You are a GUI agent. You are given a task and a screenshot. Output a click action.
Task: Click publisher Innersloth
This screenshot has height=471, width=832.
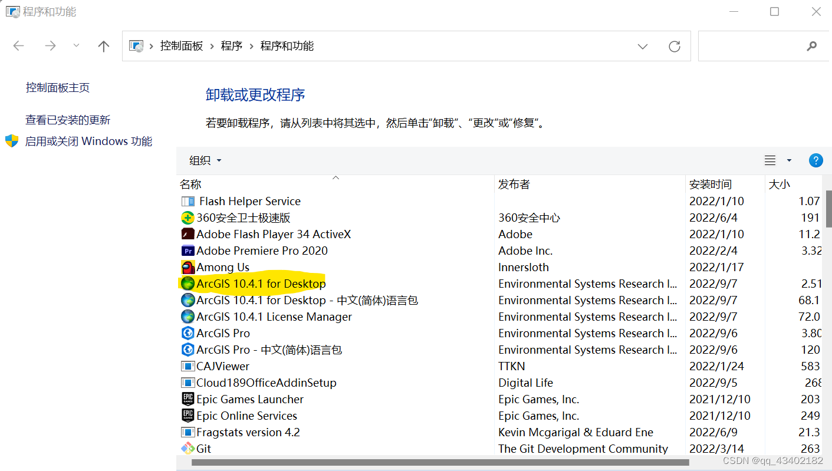point(524,267)
